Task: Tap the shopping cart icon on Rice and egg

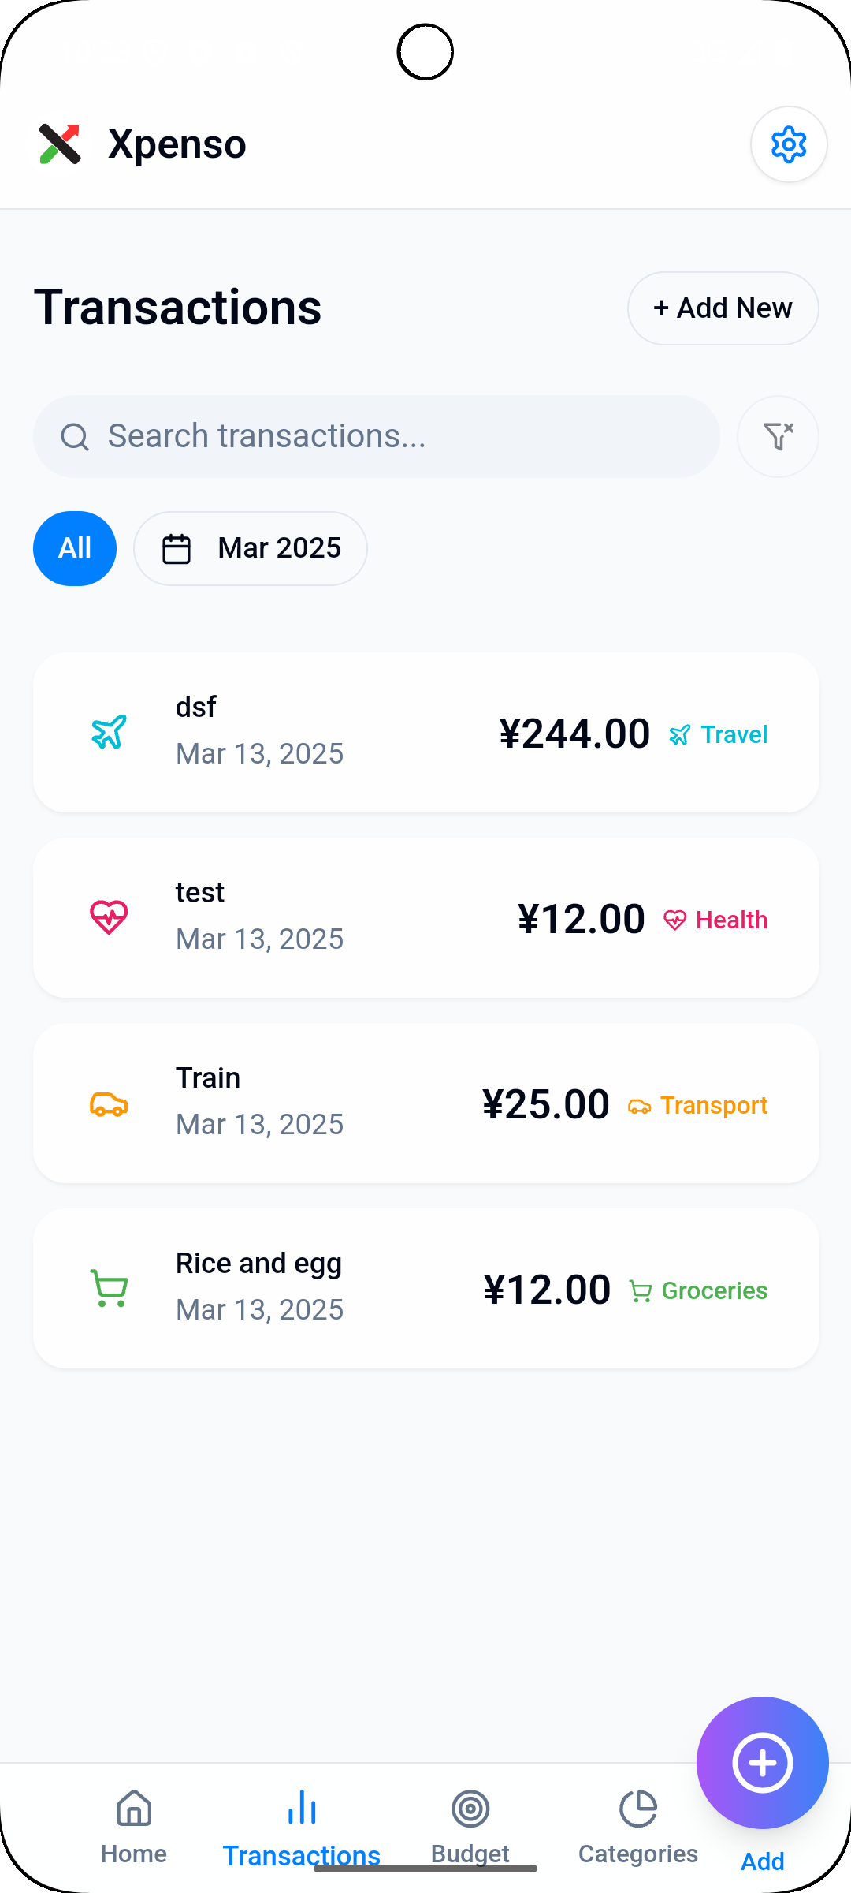Action: 109,1289
